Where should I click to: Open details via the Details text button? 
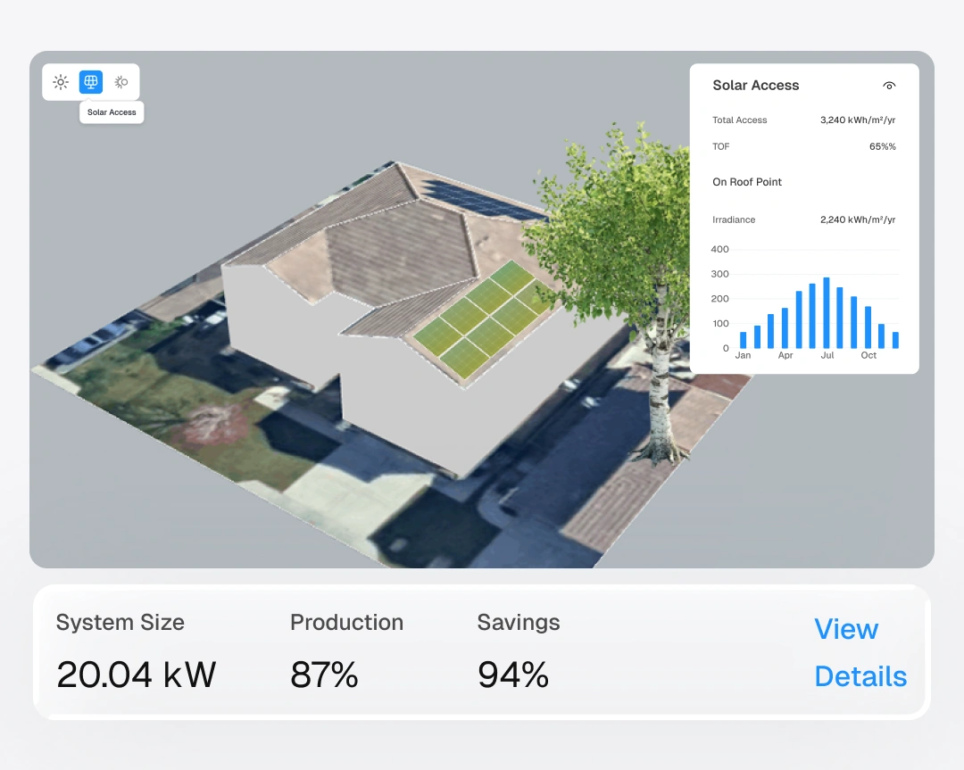[860, 676]
